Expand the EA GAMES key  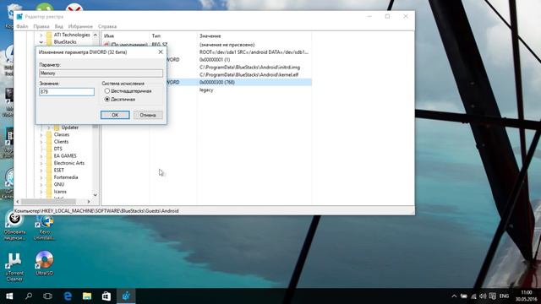pyautogui.click(x=41, y=155)
